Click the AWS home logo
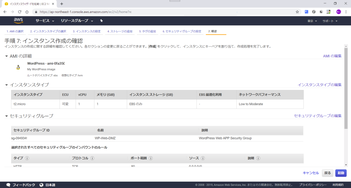 pyautogui.click(x=18, y=20)
